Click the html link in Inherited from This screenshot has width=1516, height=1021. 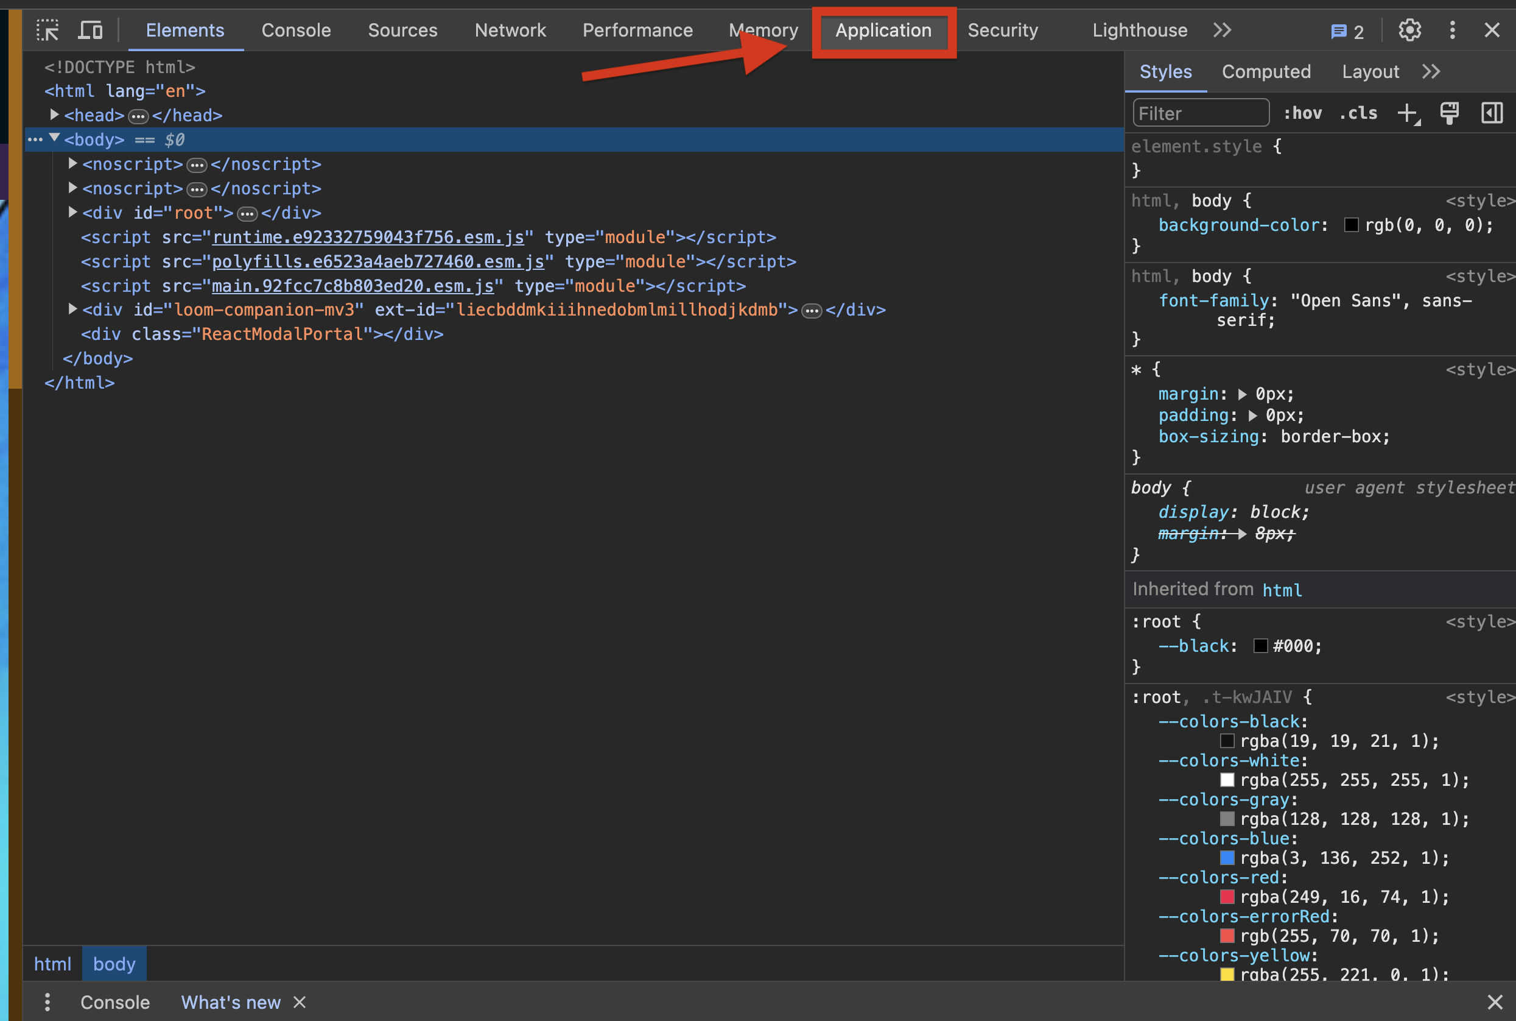1282,590
